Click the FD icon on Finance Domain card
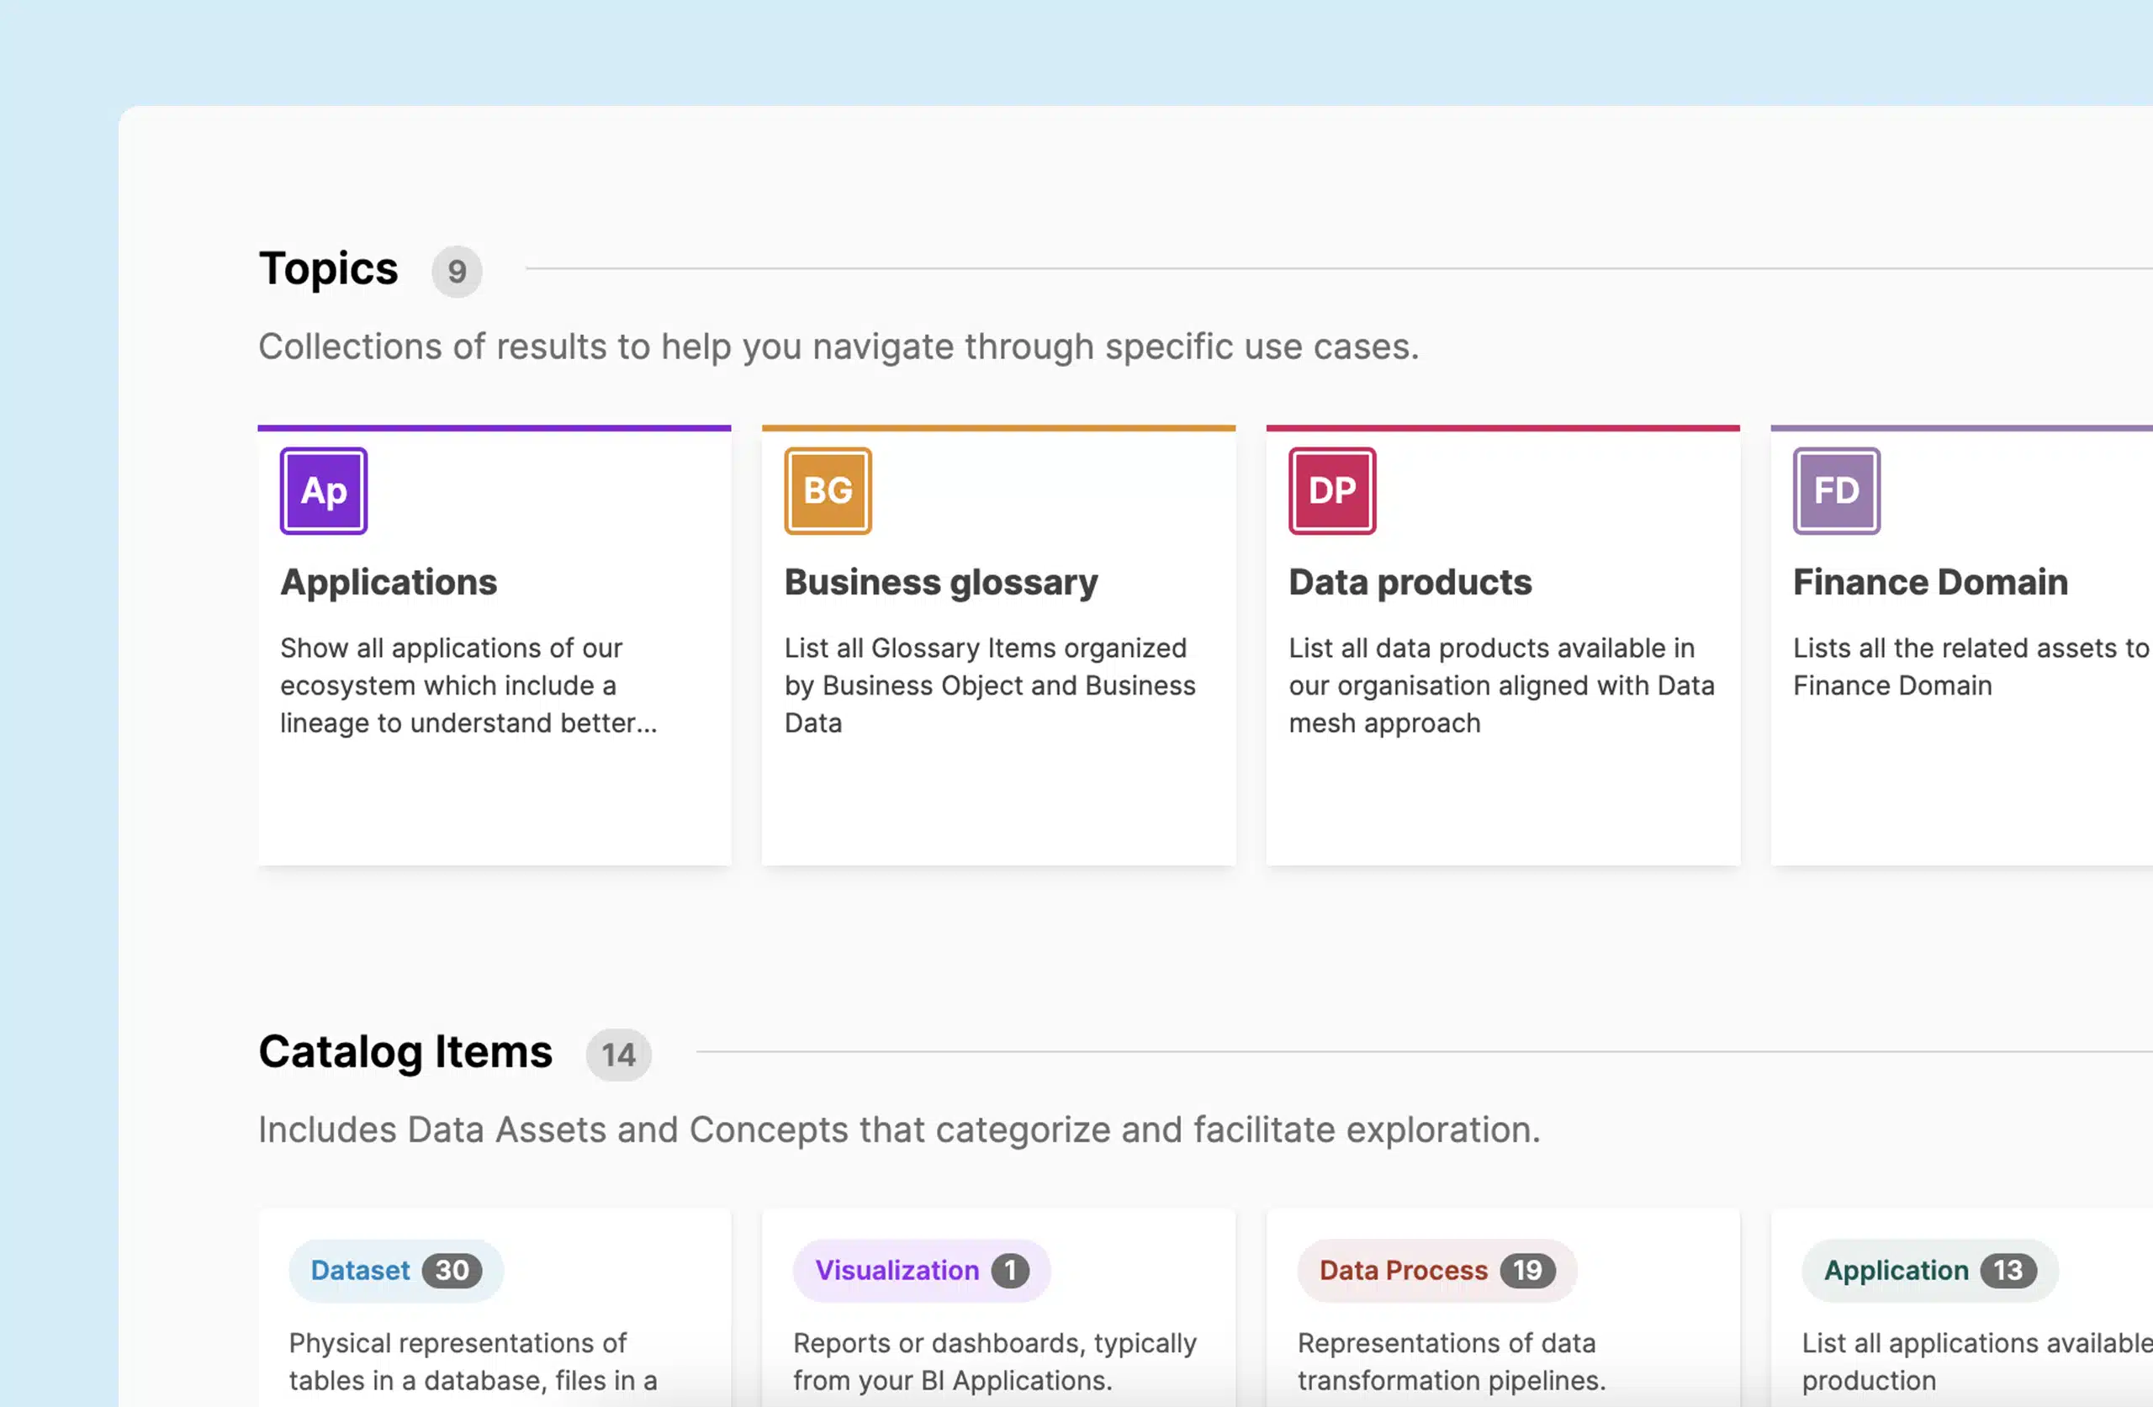The width and height of the screenshot is (2153, 1407). (1835, 490)
